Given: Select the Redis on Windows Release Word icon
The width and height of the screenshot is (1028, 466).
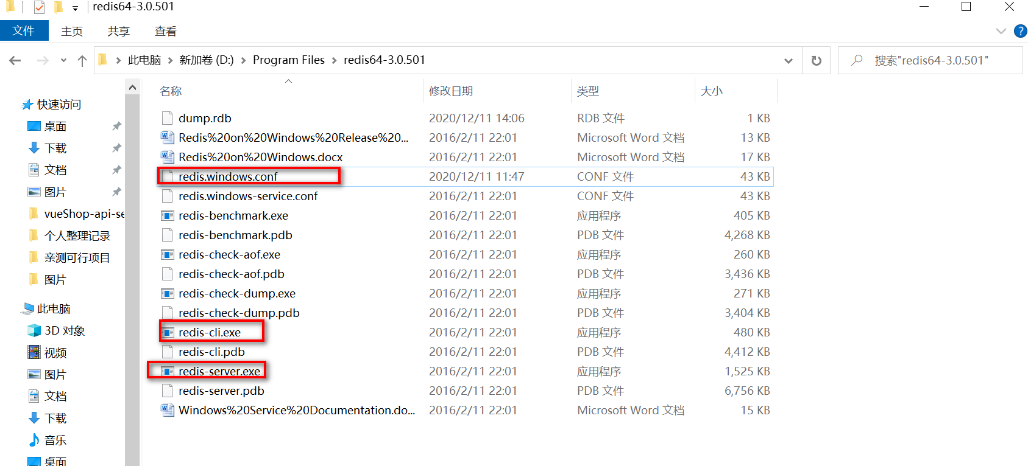Looking at the screenshot, I should [x=167, y=137].
